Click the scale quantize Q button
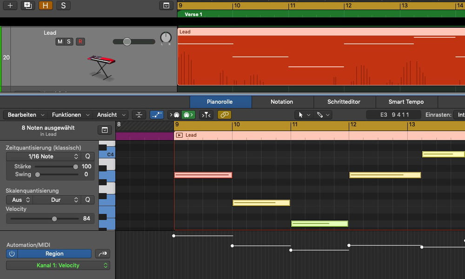The image size is (465, 279). [x=87, y=200]
